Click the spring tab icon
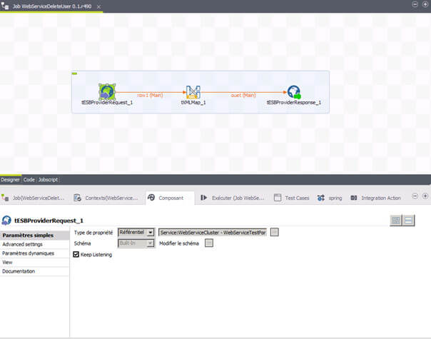 [x=321, y=198]
